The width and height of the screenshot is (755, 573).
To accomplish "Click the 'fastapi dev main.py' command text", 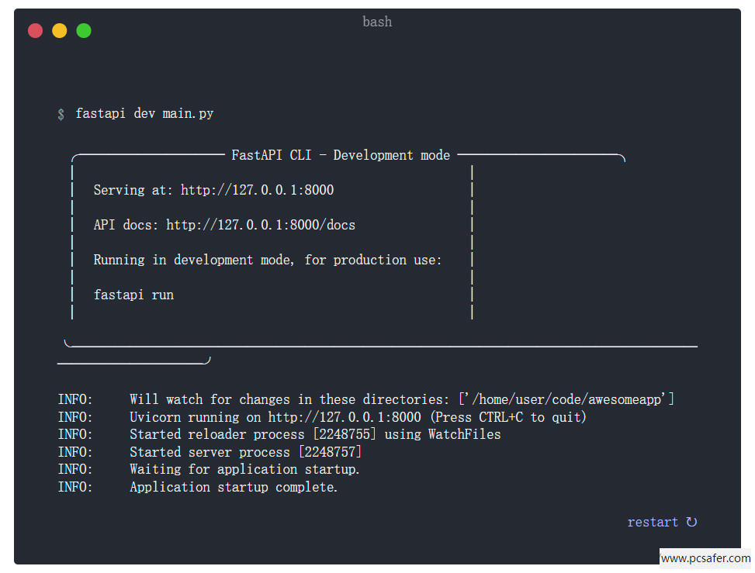I will point(144,114).
